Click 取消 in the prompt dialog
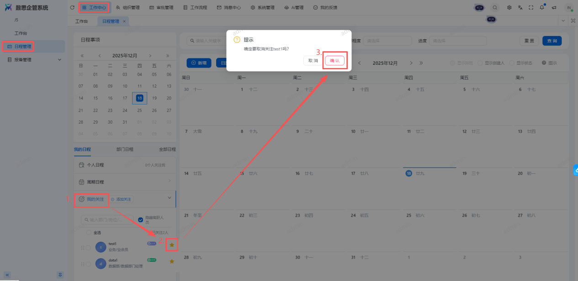 [313, 61]
